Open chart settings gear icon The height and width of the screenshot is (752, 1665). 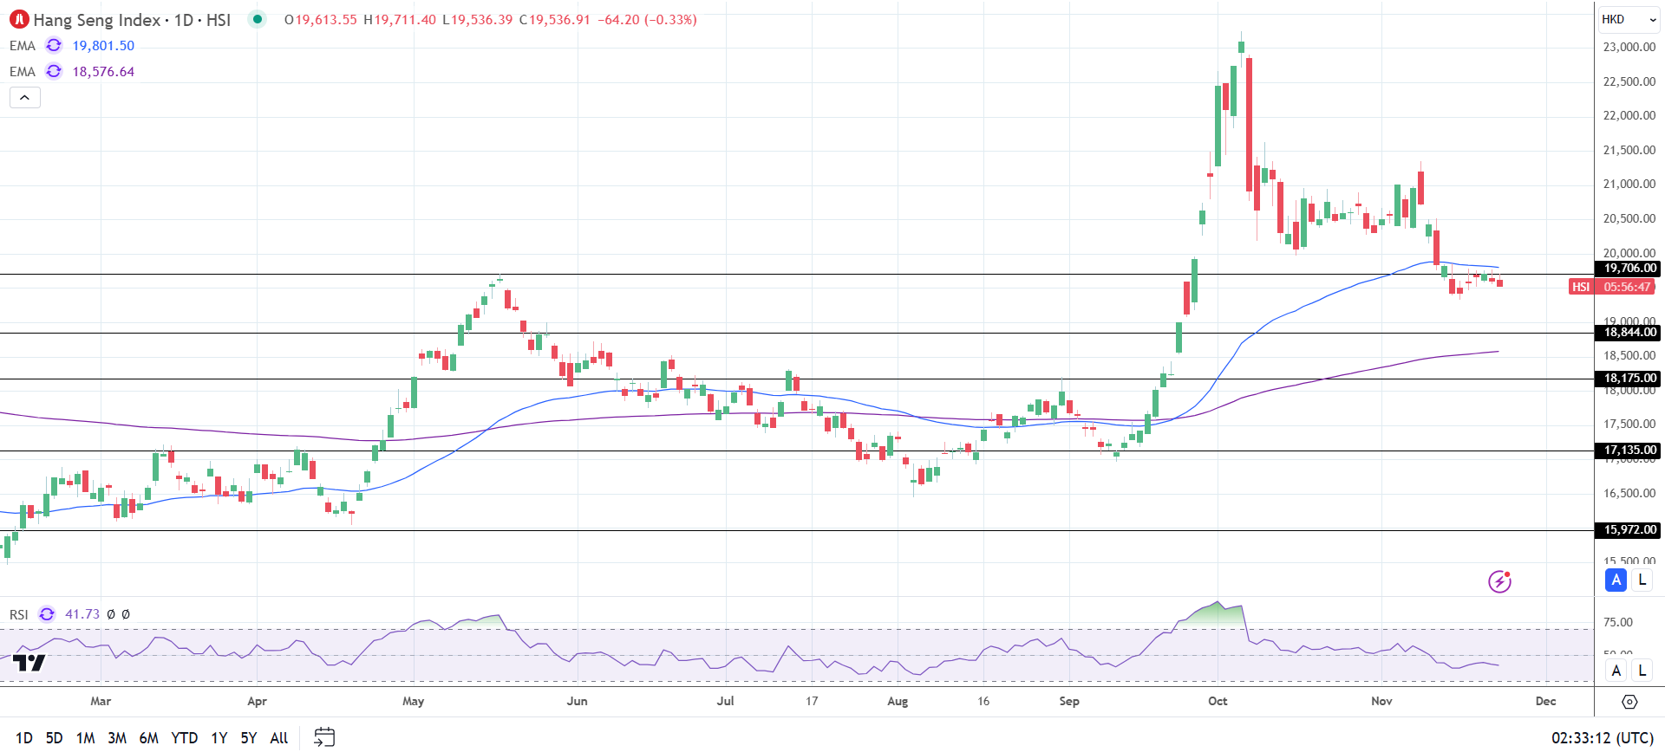coord(1629,702)
